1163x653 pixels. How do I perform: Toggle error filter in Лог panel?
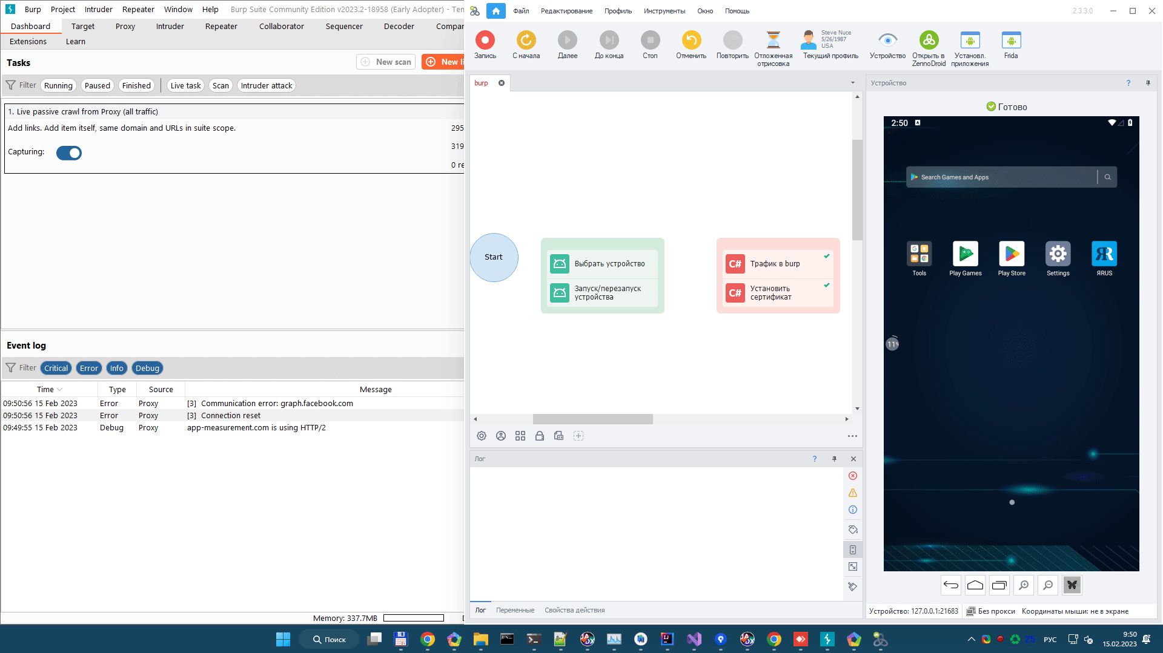853,476
